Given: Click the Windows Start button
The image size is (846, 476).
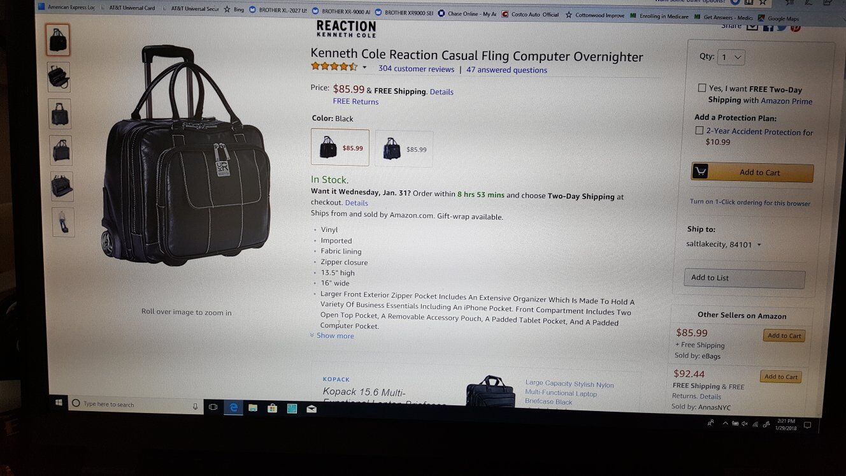Looking at the screenshot, I should [59, 403].
